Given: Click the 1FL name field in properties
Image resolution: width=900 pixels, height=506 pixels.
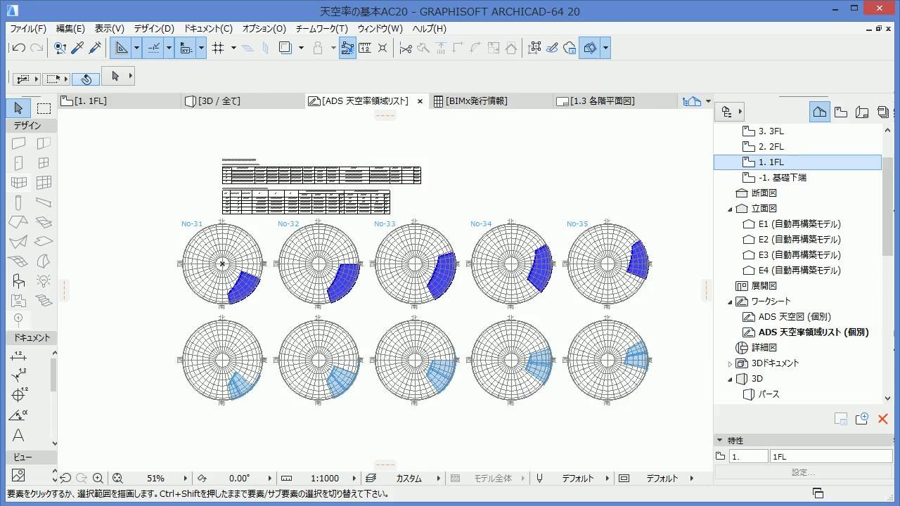Looking at the screenshot, I should (830, 457).
